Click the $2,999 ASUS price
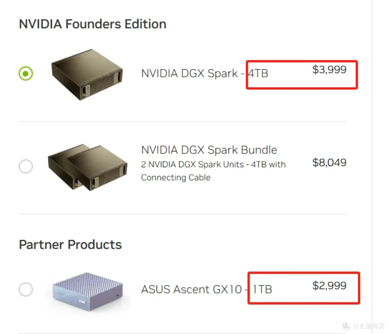Viewport: 388px width, 334px height. point(329,286)
